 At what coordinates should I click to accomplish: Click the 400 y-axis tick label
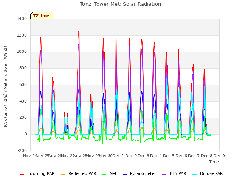23,101
